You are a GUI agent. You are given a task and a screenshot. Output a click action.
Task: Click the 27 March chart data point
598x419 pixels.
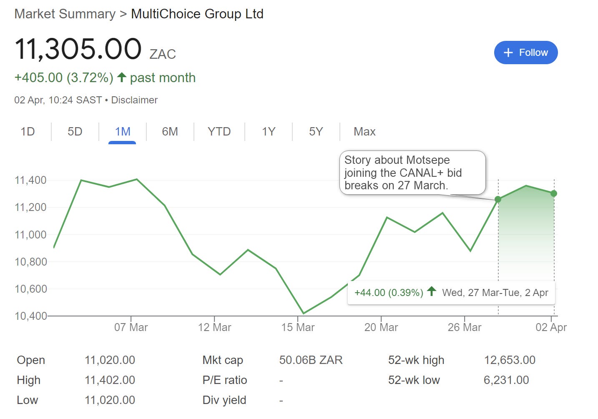coord(498,199)
